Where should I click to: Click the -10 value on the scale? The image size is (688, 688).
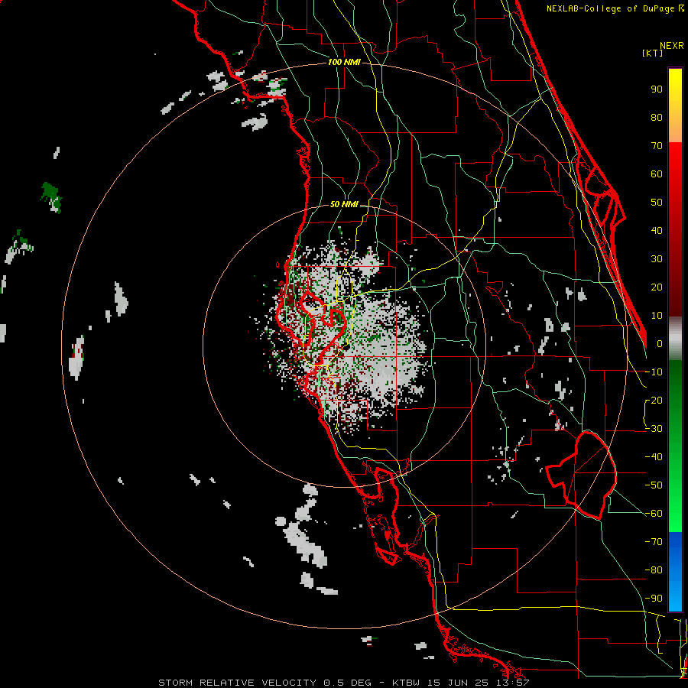pos(654,372)
